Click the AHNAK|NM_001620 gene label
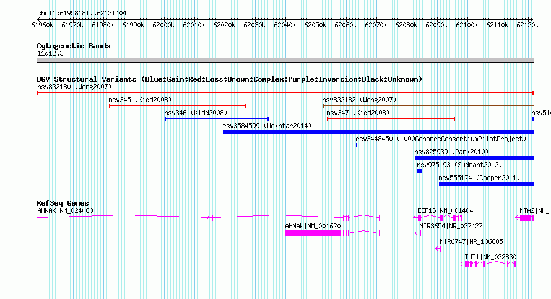This screenshot has width=551, height=299. tap(313, 227)
